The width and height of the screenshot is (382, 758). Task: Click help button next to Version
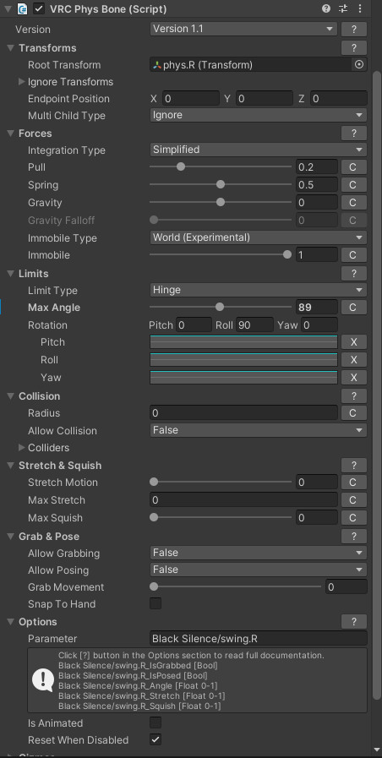[354, 30]
